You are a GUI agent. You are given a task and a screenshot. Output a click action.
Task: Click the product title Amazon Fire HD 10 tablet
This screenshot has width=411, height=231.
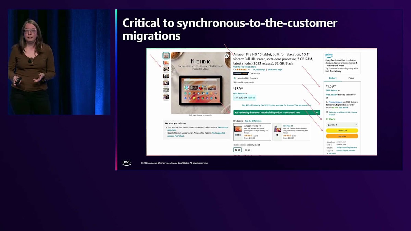point(273,59)
